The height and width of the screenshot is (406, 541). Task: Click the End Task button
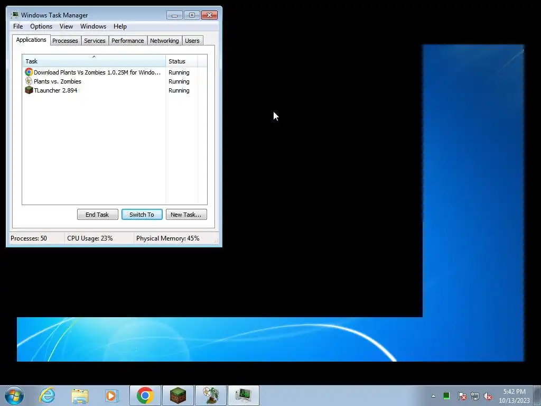(98, 215)
